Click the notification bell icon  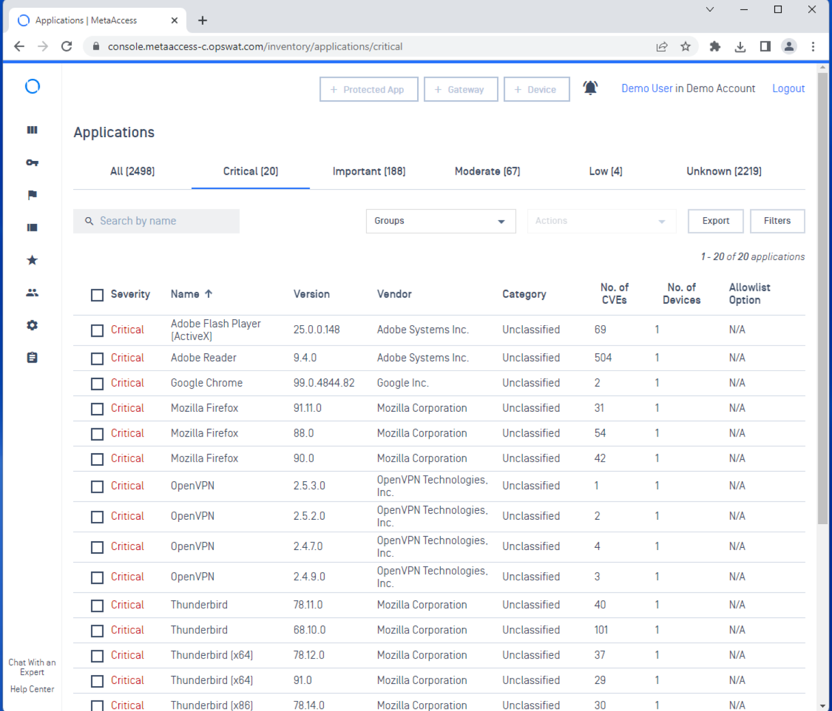coord(590,88)
